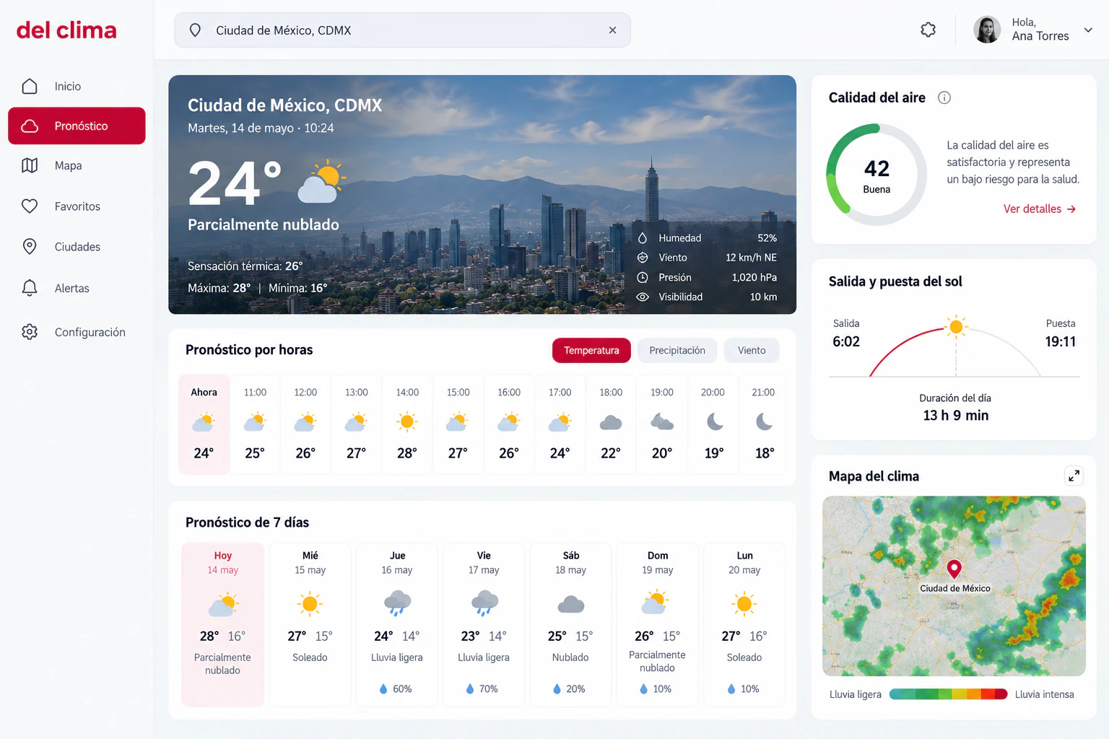Click the del clima logo
This screenshot has height=739, width=1109.
[66, 30]
